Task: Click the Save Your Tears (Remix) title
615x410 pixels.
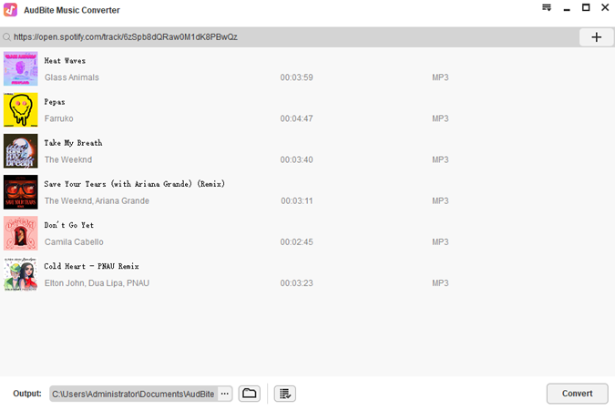Action: click(x=135, y=184)
